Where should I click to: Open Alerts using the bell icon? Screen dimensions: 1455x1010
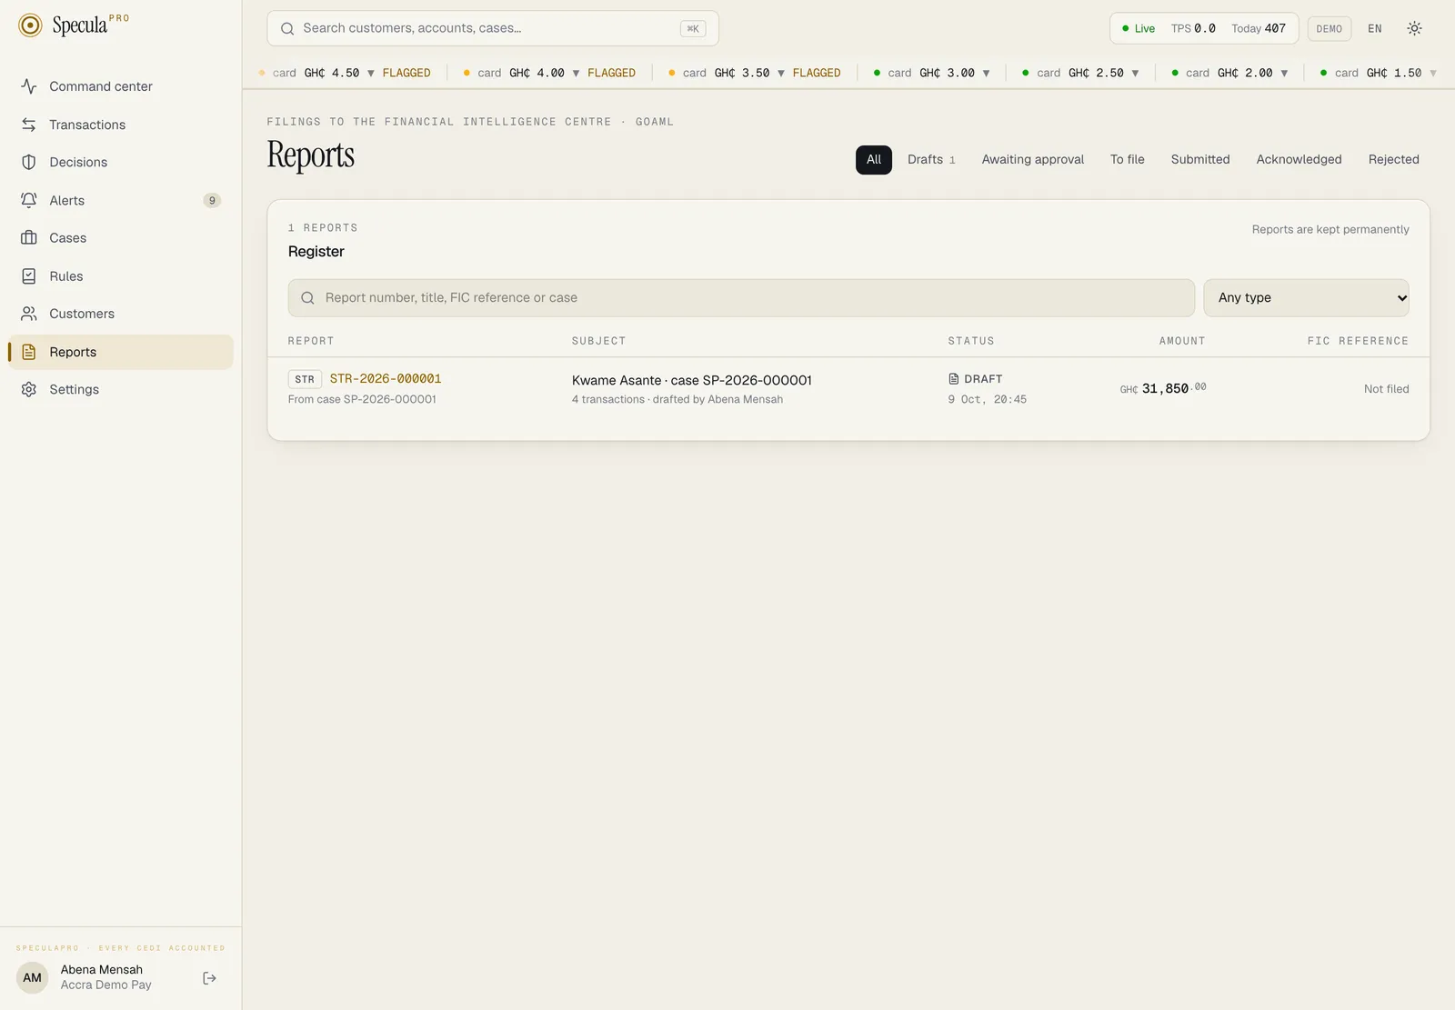tap(29, 200)
